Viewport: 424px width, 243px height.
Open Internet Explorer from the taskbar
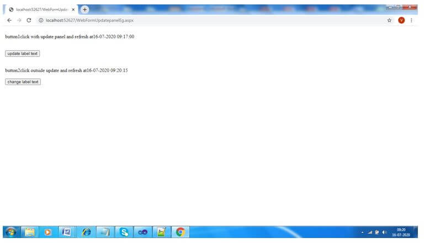[x=86, y=232]
